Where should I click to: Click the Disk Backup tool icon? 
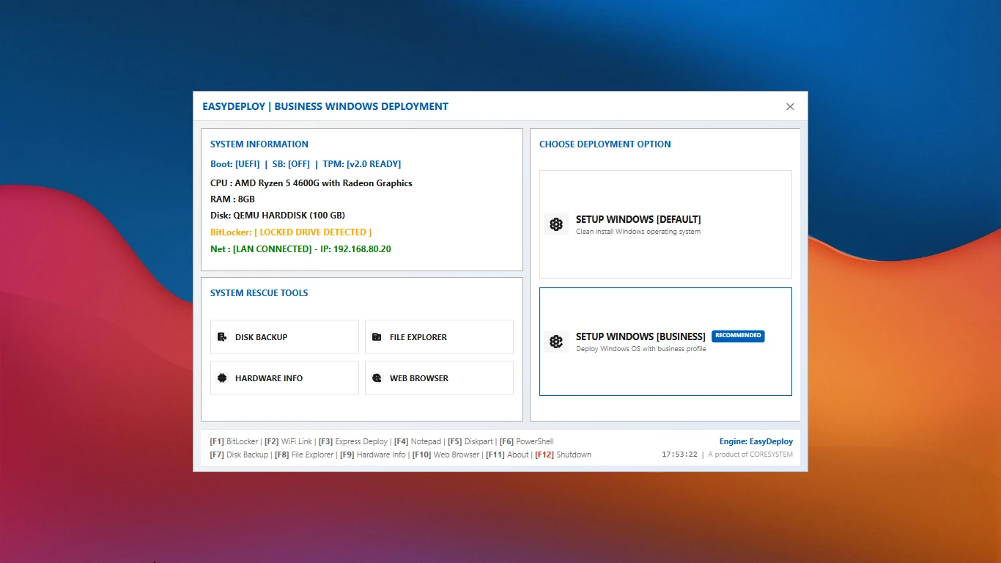point(222,337)
